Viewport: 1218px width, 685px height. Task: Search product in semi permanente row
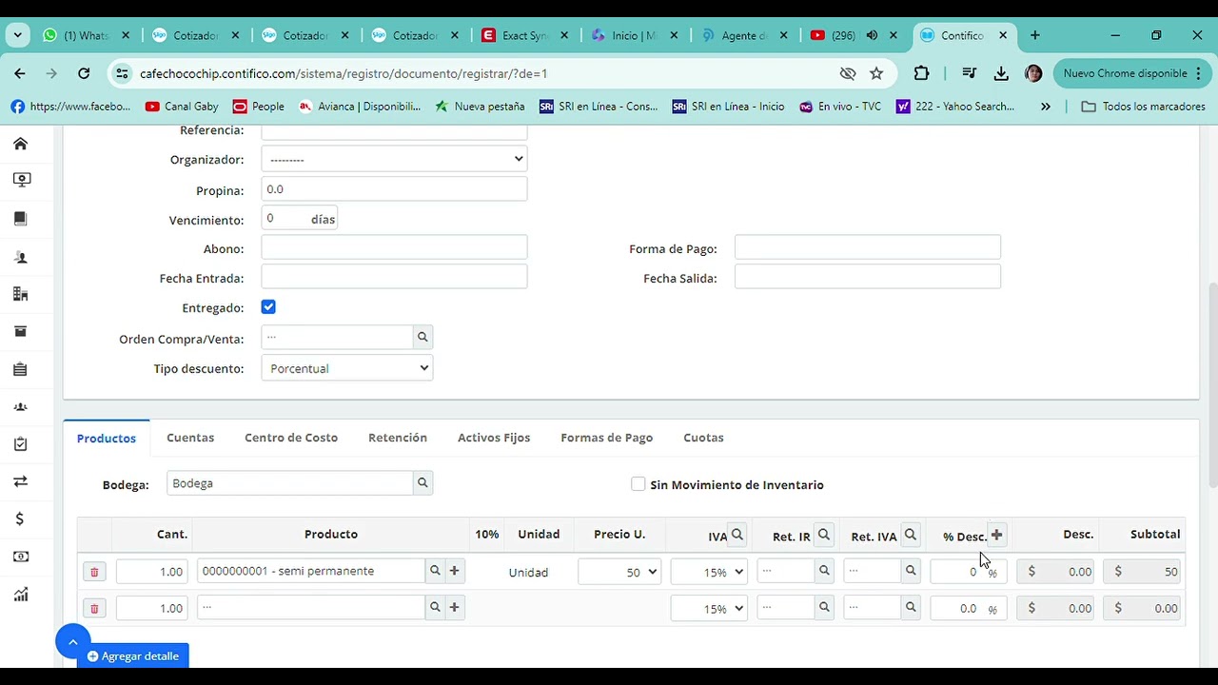[435, 571]
